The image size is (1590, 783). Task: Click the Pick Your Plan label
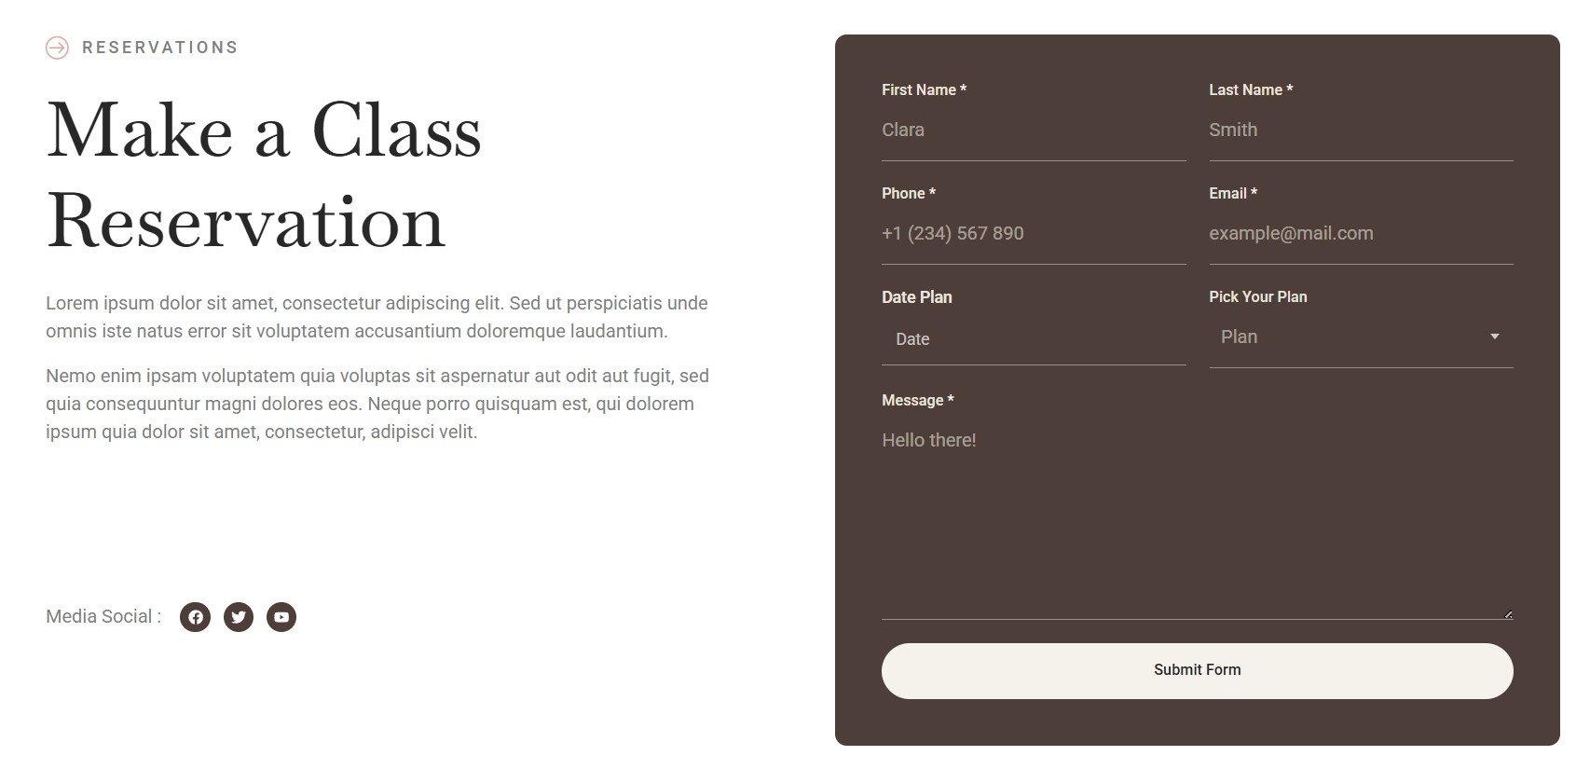(x=1257, y=296)
